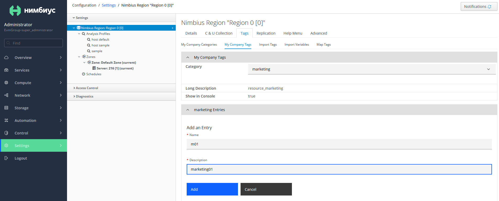Click the Logout door icon
Viewport: 499px width, 201px height.
(x=6, y=158)
